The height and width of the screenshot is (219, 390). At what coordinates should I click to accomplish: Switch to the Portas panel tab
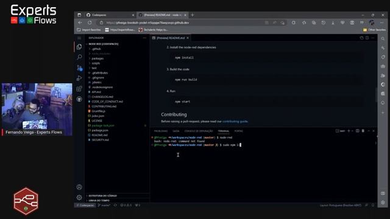pyautogui.click(x=238, y=131)
